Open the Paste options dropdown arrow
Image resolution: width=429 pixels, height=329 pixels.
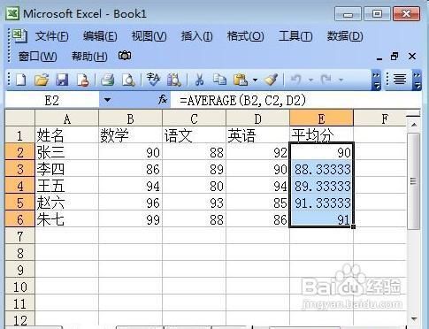click(255, 80)
